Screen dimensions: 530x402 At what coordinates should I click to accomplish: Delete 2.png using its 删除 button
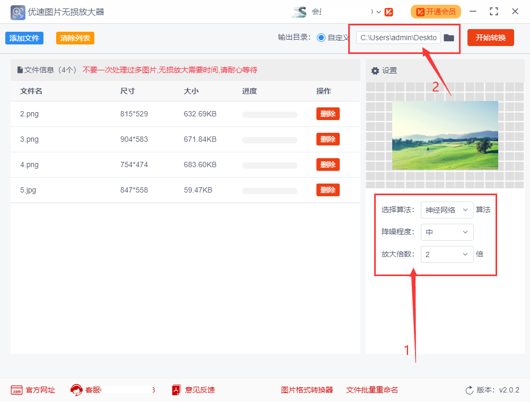point(328,114)
